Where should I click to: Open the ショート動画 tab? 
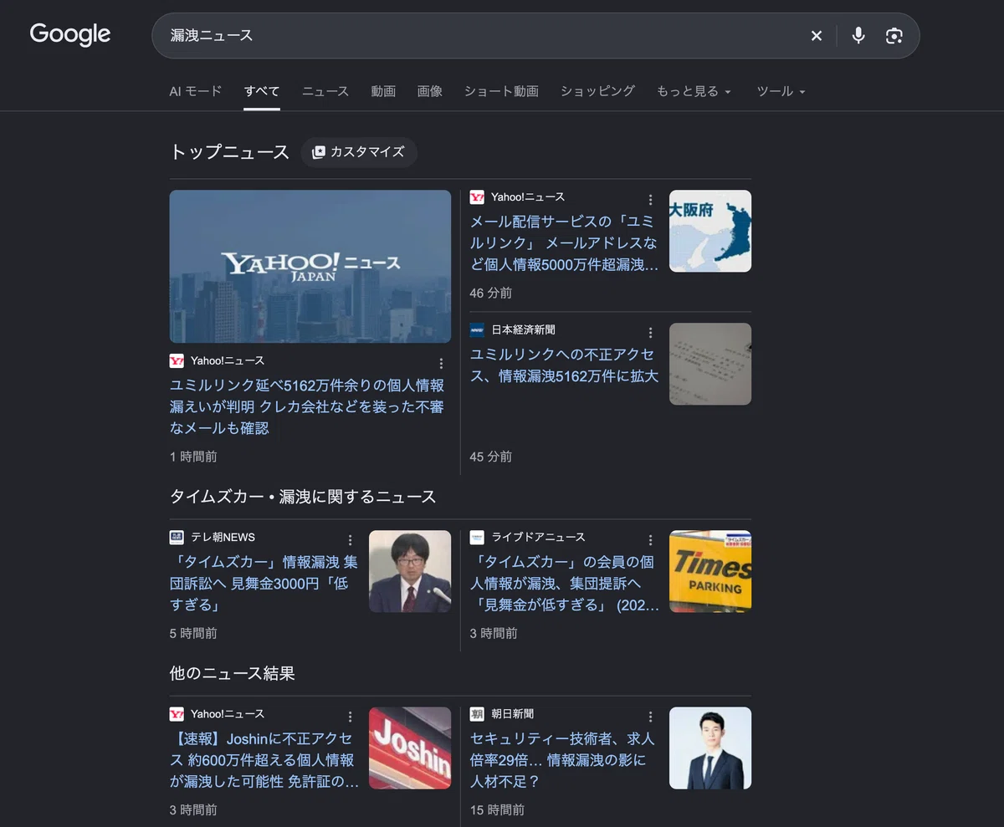[501, 91]
